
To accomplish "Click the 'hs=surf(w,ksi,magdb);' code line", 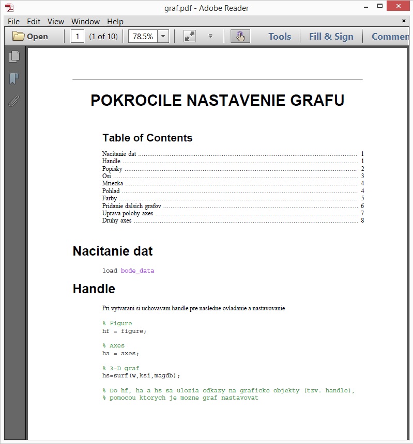I will point(141,375).
